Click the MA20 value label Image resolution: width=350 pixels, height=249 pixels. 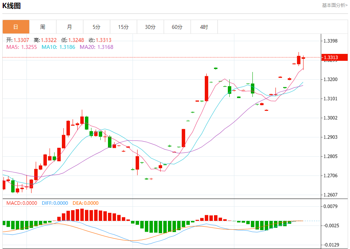tap(96, 47)
